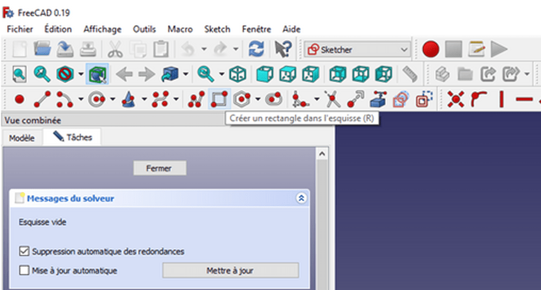
Task: Click the linked object blue cube icon
Action: (170, 74)
